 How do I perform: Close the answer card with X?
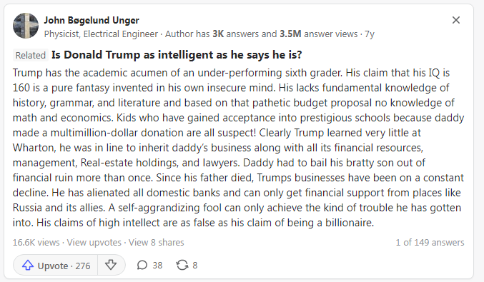pos(456,20)
